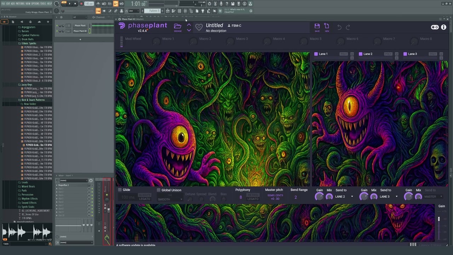Click the browser search magnifier icon

point(50,244)
